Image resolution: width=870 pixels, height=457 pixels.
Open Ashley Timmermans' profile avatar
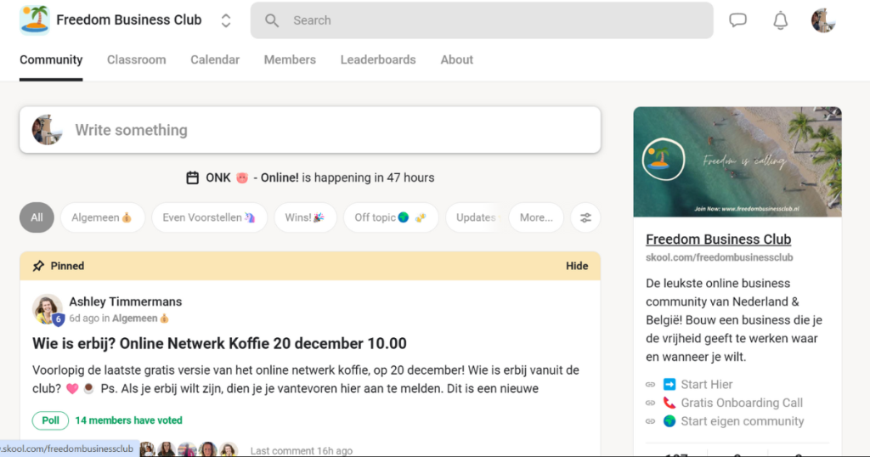(47, 308)
